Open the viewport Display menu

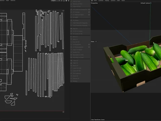click(x=107, y=1)
